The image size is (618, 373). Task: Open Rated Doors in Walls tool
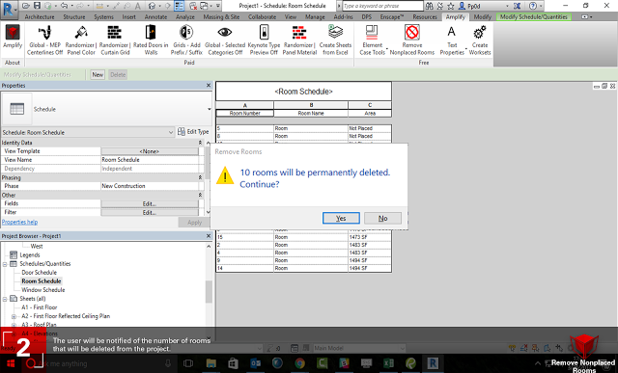click(x=151, y=40)
